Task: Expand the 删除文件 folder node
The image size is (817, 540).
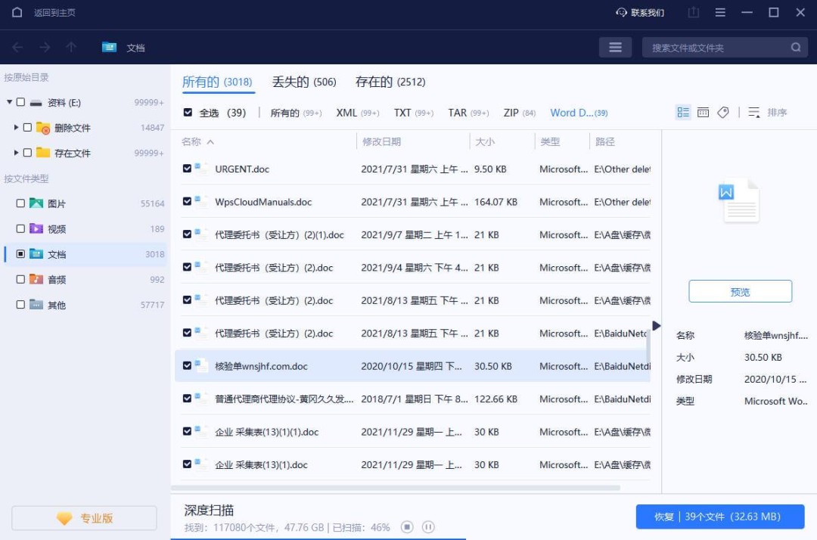Action: click(x=17, y=128)
